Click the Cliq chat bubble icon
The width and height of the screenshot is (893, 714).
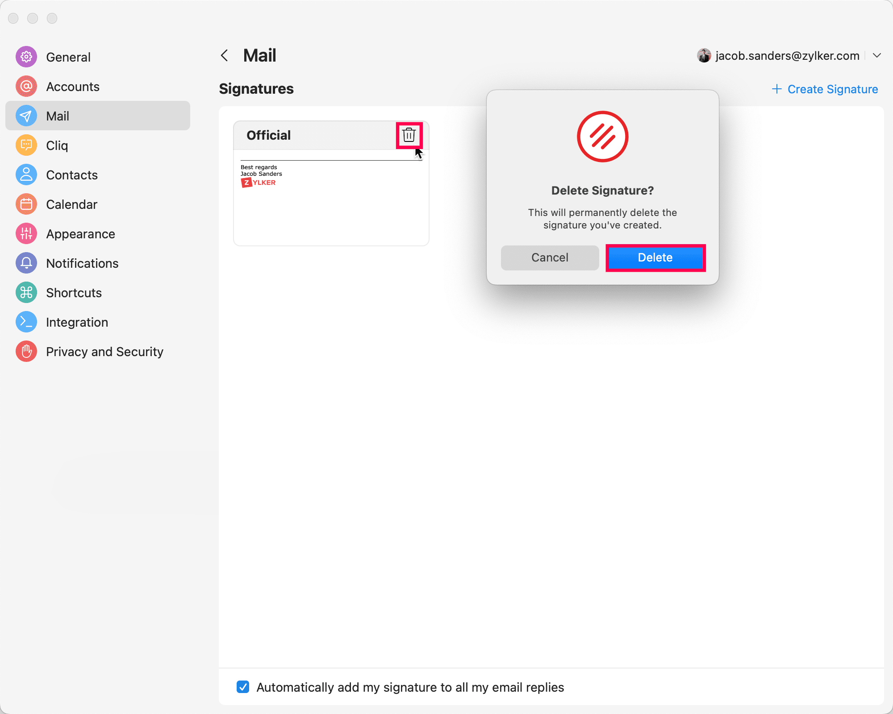click(x=26, y=145)
